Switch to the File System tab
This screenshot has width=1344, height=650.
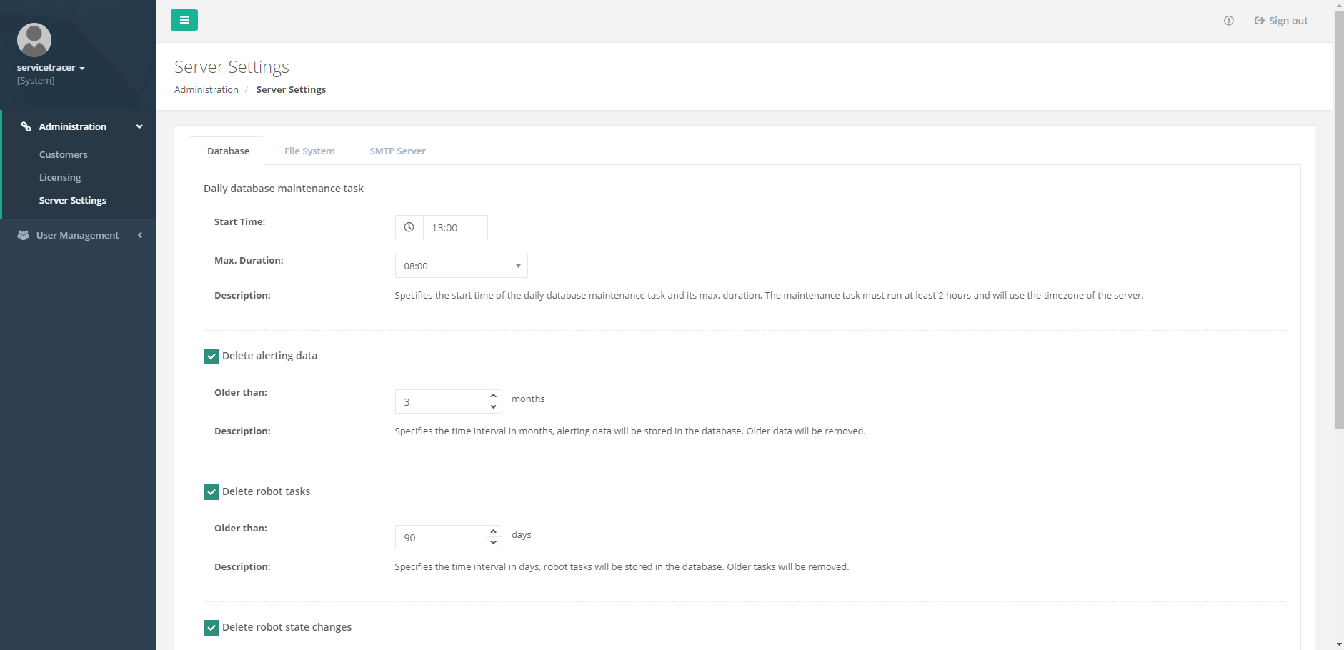pos(309,151)
